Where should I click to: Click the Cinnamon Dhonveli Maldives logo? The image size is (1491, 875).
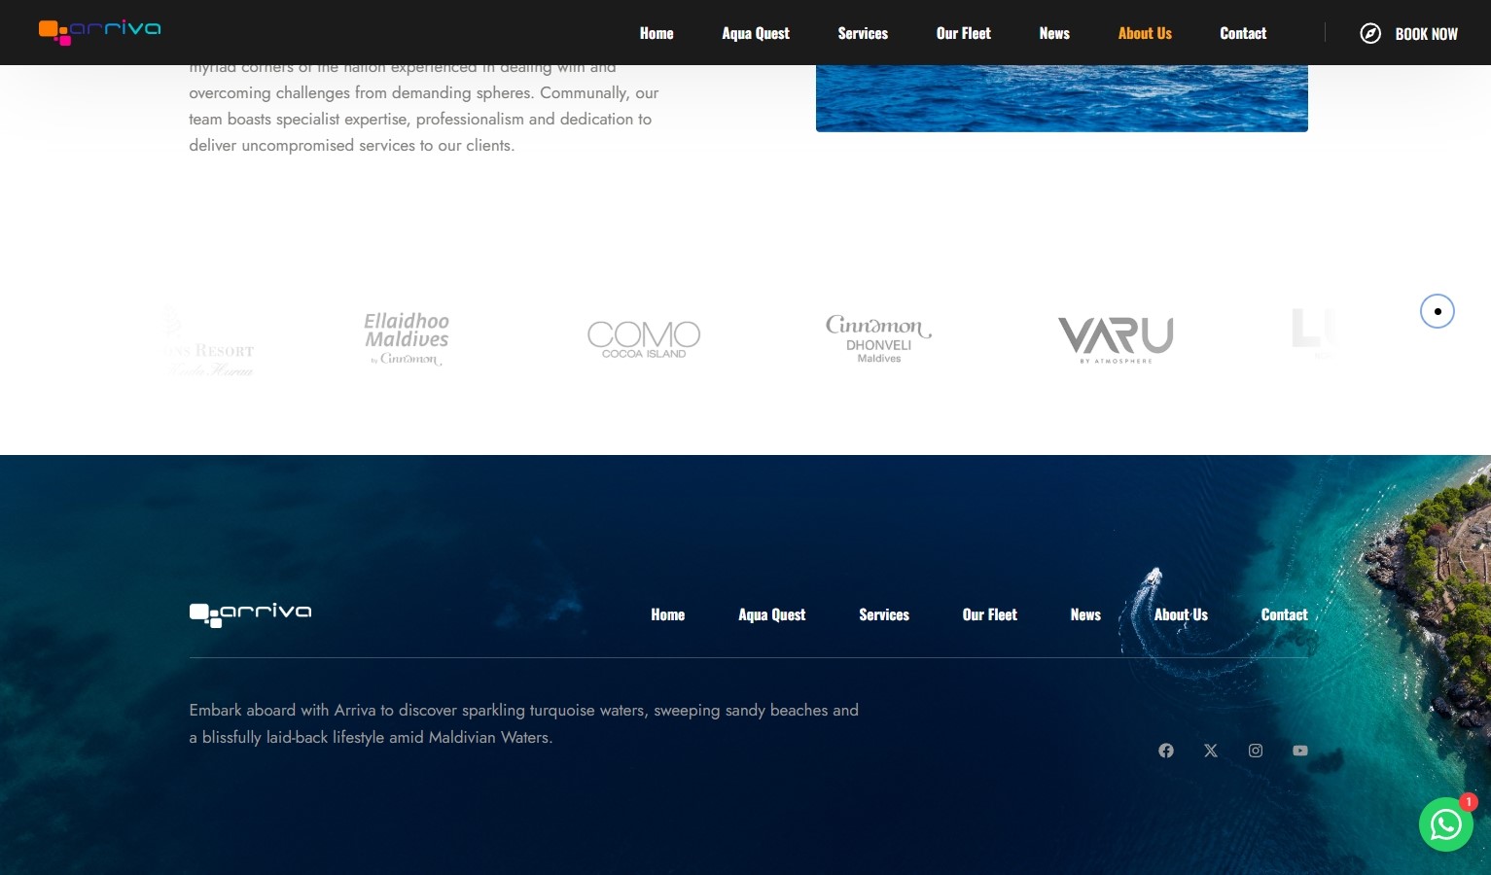tap(879, 338)
